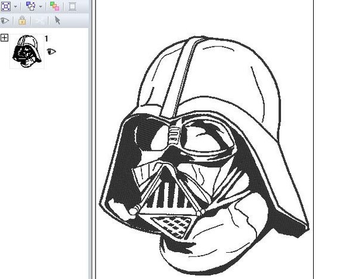
Task: Toggle the yellow padlock lock icon
Action: click(x=22, y=20)
